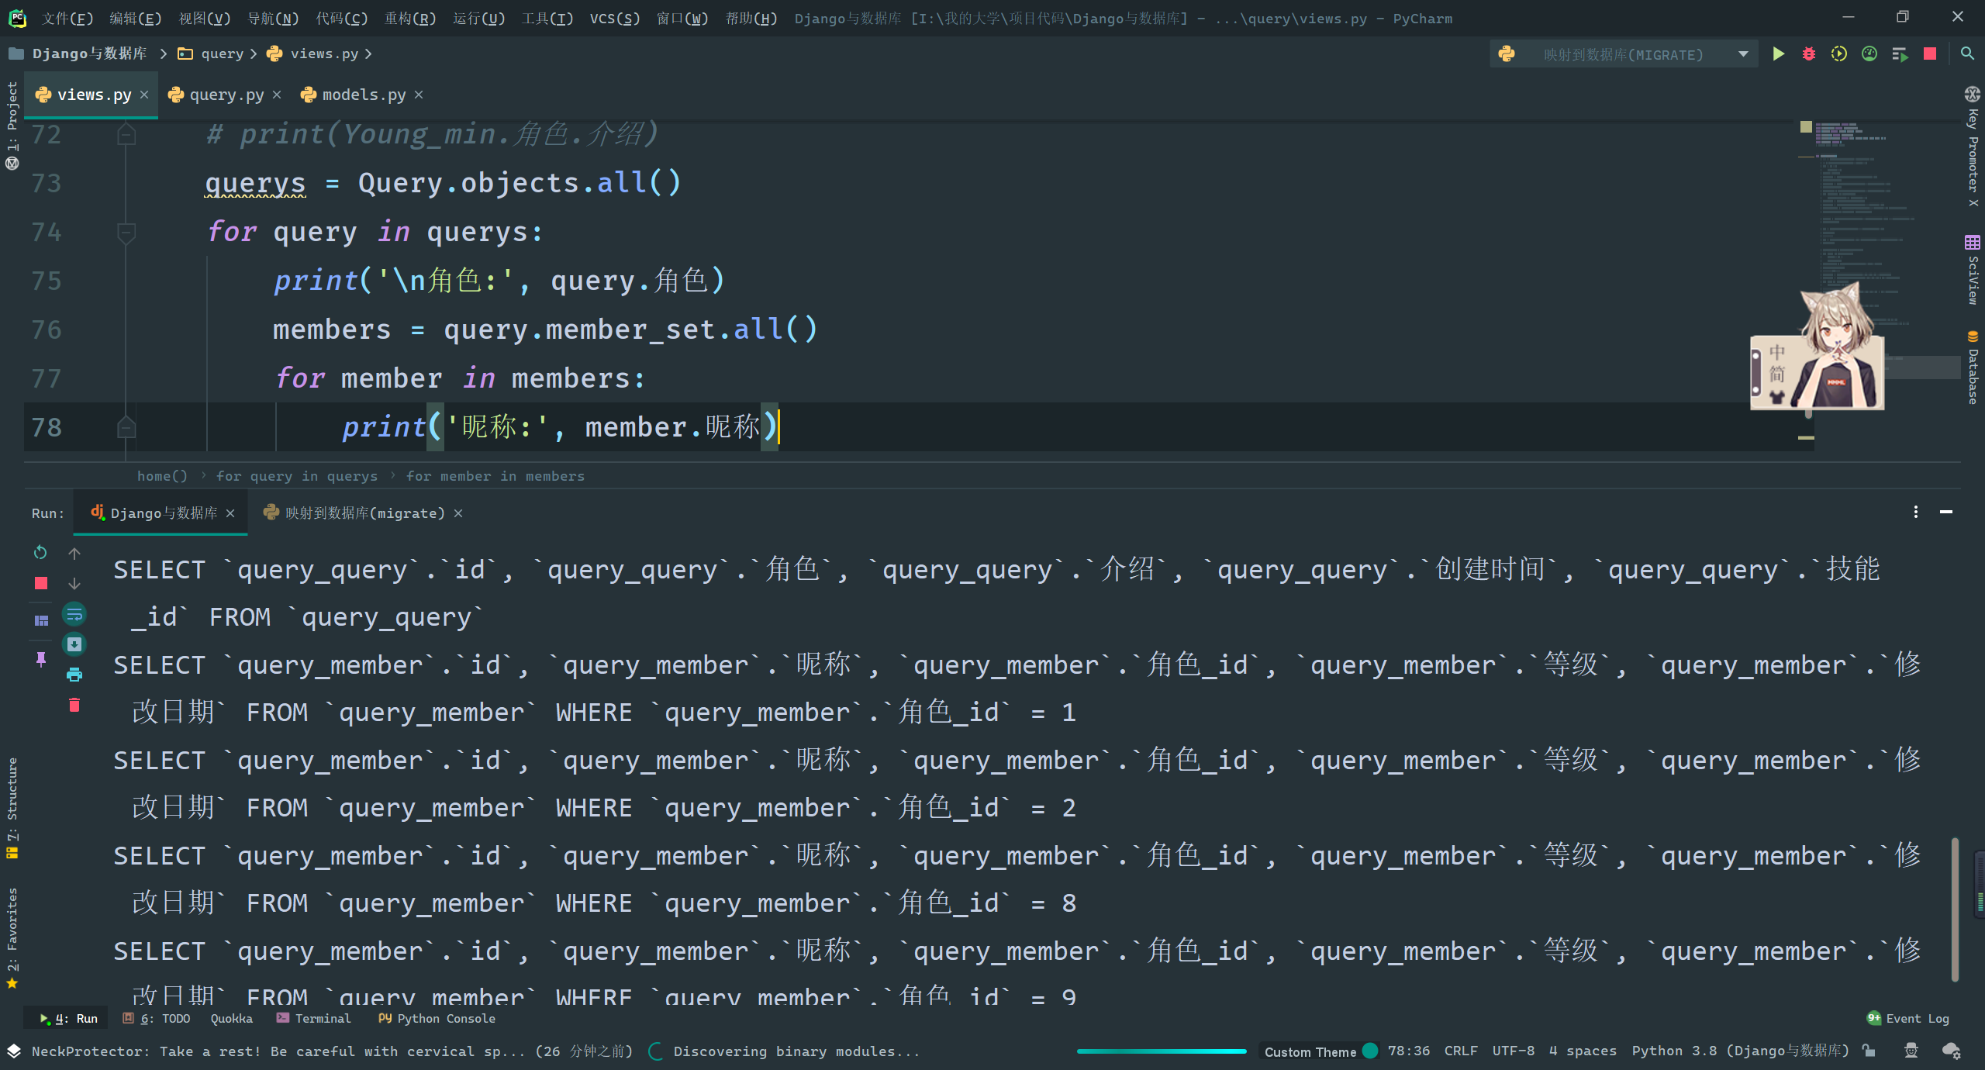
Task: Start the red bug Debug icon
Action: click(x=1808, y=54)
